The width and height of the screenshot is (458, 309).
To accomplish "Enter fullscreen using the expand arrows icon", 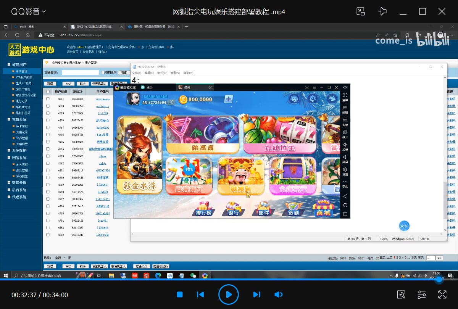I will 442,295.
